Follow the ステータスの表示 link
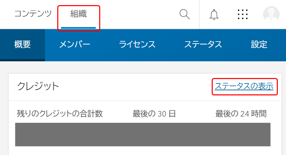 pos(244,86)
